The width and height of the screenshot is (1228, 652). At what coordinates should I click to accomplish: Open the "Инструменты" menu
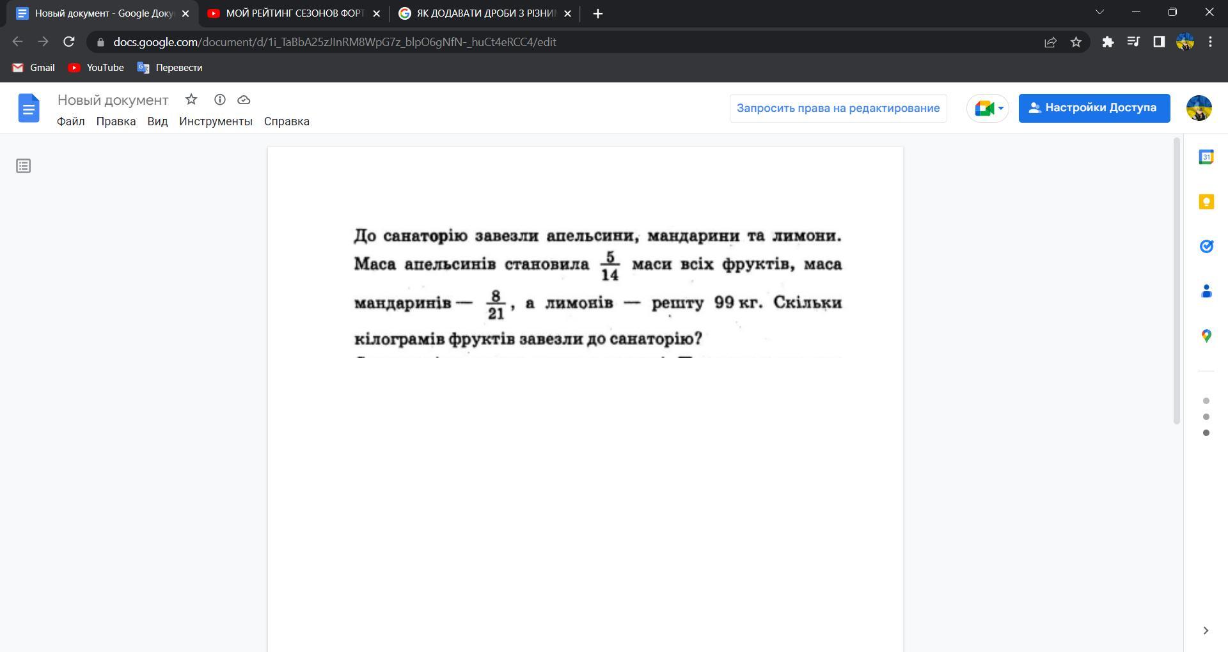[x=216, y=121]
